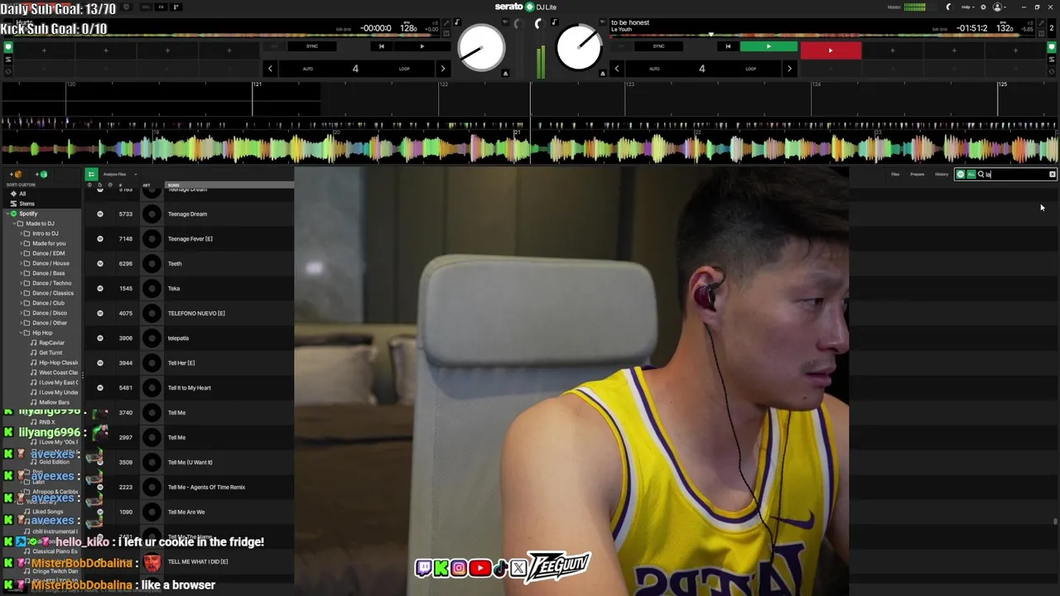Select the Mellow Bars playlist
Image resolution: width=1060 pixels, height=596 pixels.
click(54, 402)
